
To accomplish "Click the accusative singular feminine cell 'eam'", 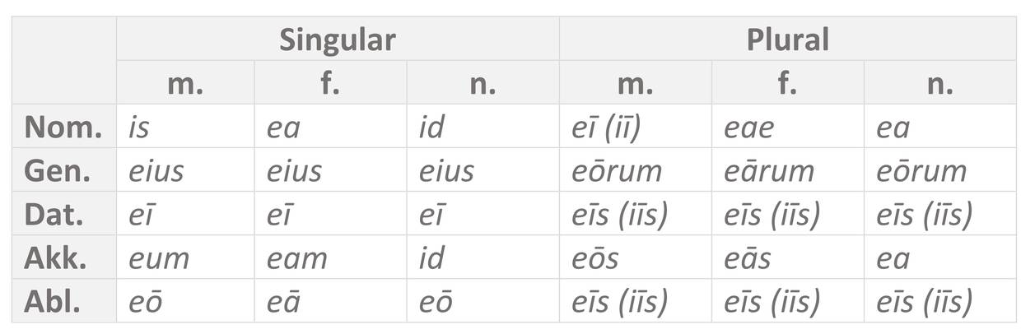I will (x=296, y=257).
